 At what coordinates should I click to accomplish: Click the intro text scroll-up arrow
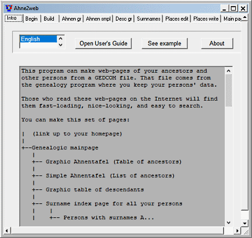coord(228,71)
